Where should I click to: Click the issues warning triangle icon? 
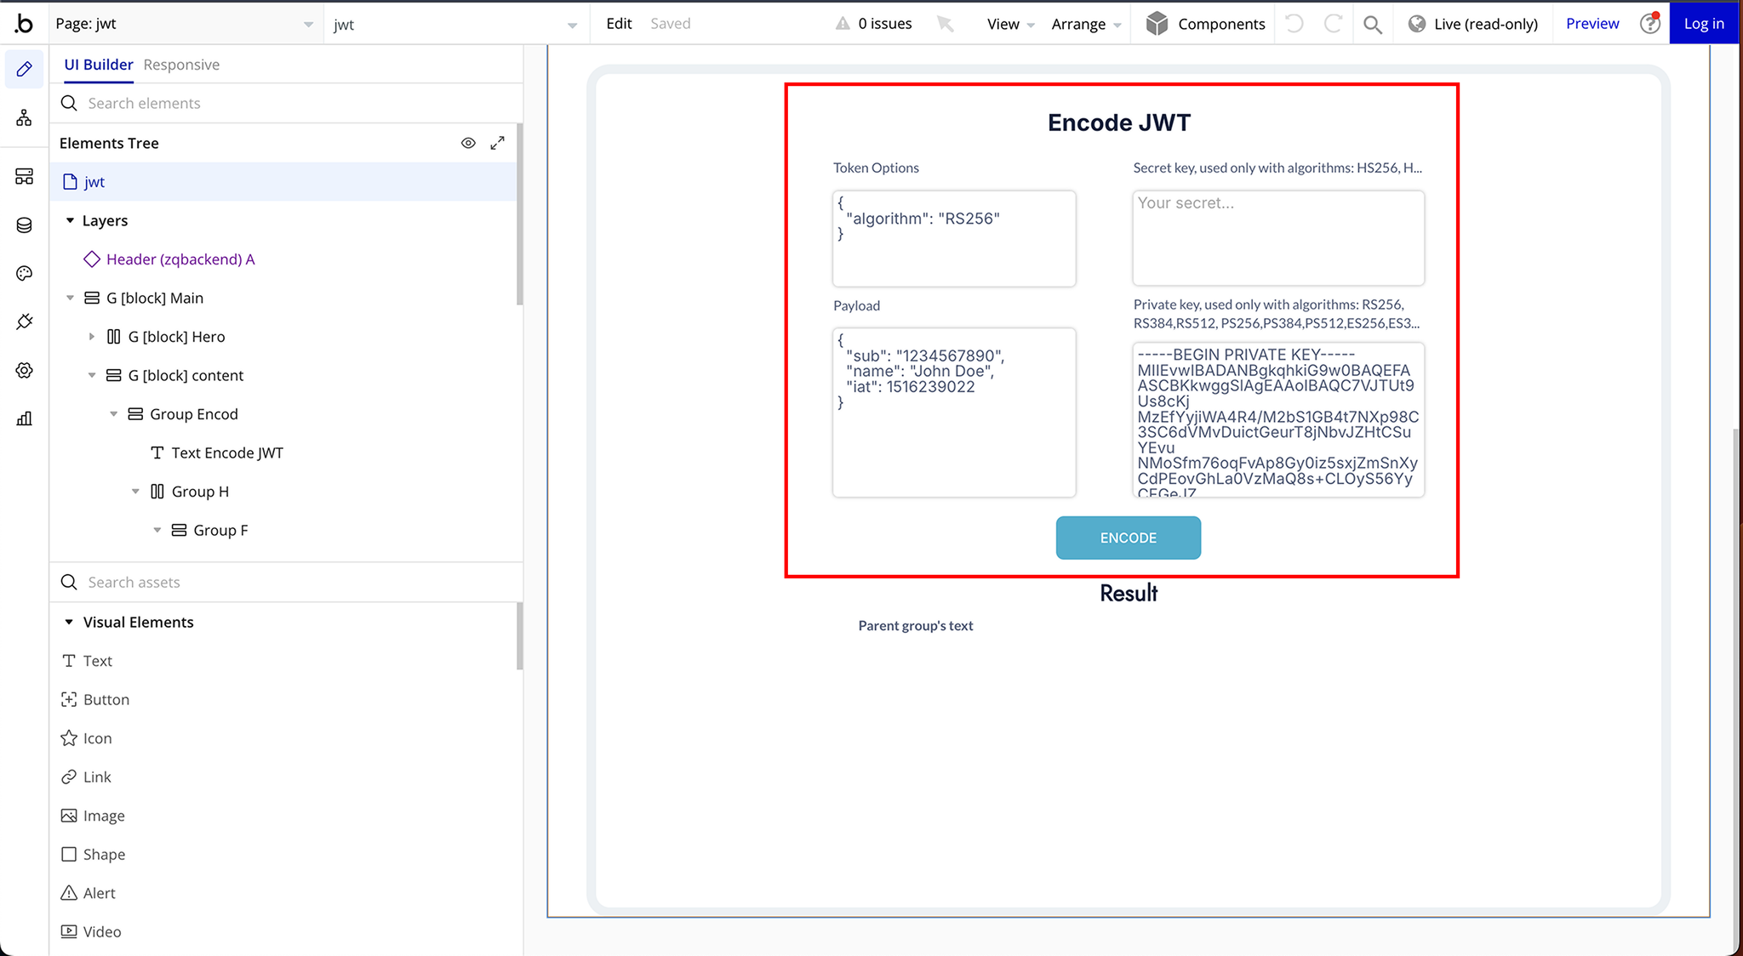[x=842, y=24]
